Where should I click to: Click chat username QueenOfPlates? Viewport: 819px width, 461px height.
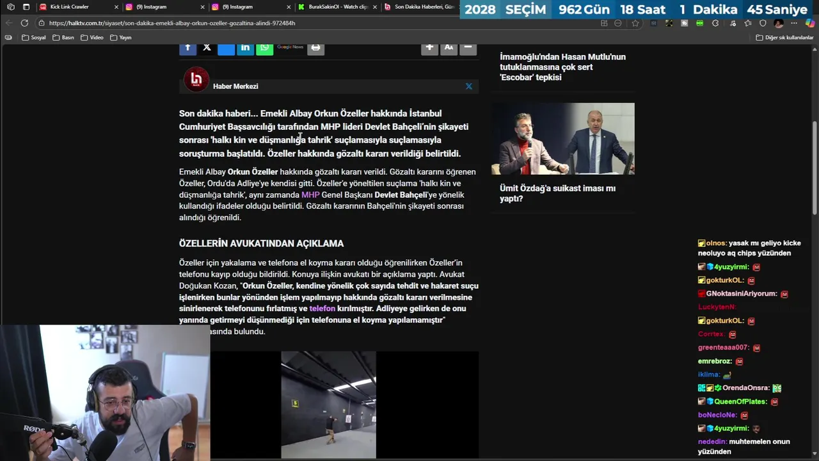[x=740, y=401]
